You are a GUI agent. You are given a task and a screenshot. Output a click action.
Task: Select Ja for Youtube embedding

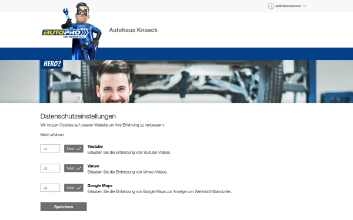click(50, 148)
